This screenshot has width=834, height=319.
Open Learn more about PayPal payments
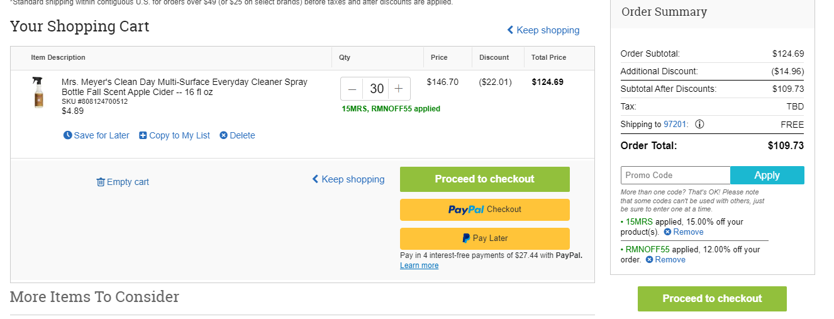point(419,266)
